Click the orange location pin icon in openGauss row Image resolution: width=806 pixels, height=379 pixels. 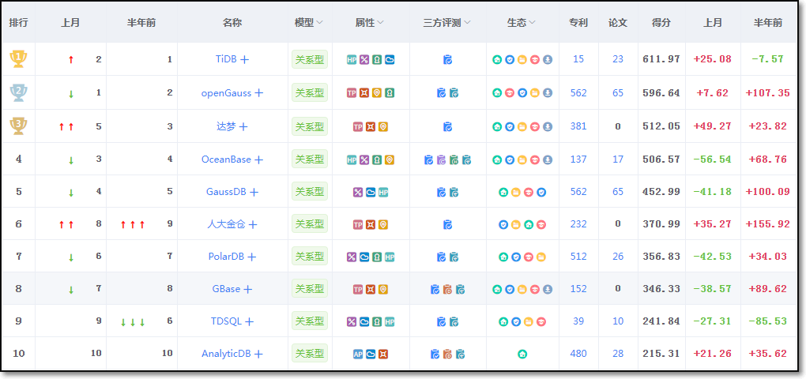pyautogui.click(x=377, y=93)
